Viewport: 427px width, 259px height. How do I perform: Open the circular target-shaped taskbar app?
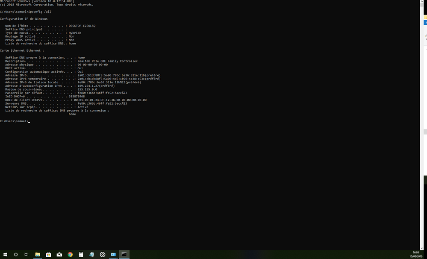[103, 254]
